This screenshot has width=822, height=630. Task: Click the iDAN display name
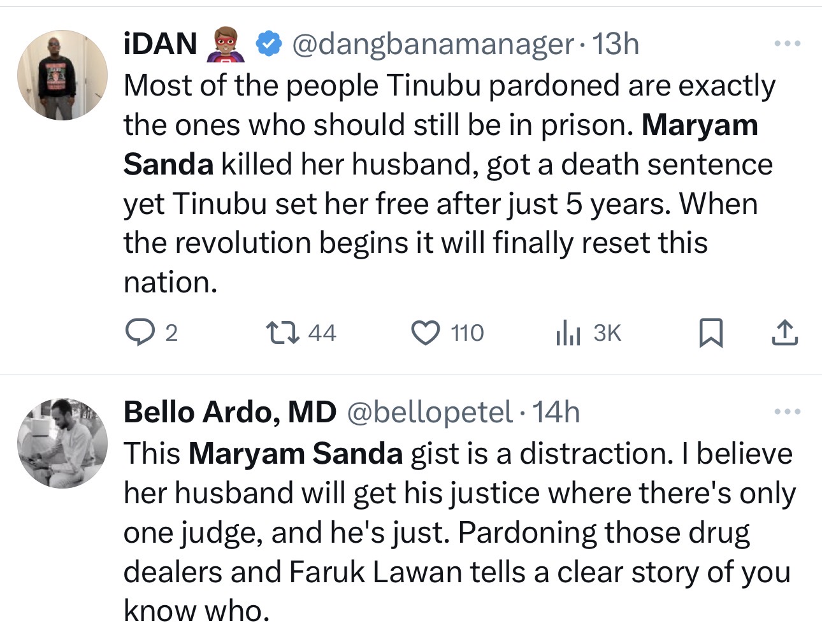(x=161, y=44)
